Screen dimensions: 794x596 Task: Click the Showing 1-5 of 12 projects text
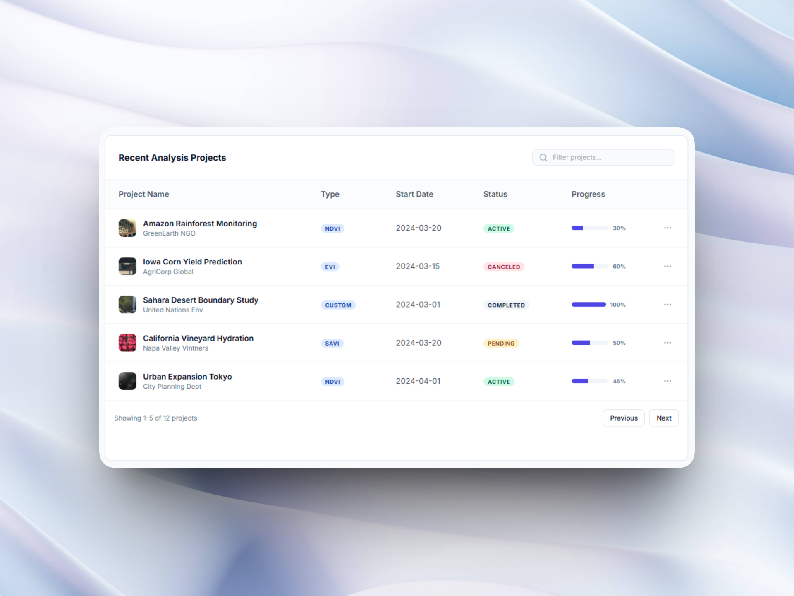click(x=155, y=418)
